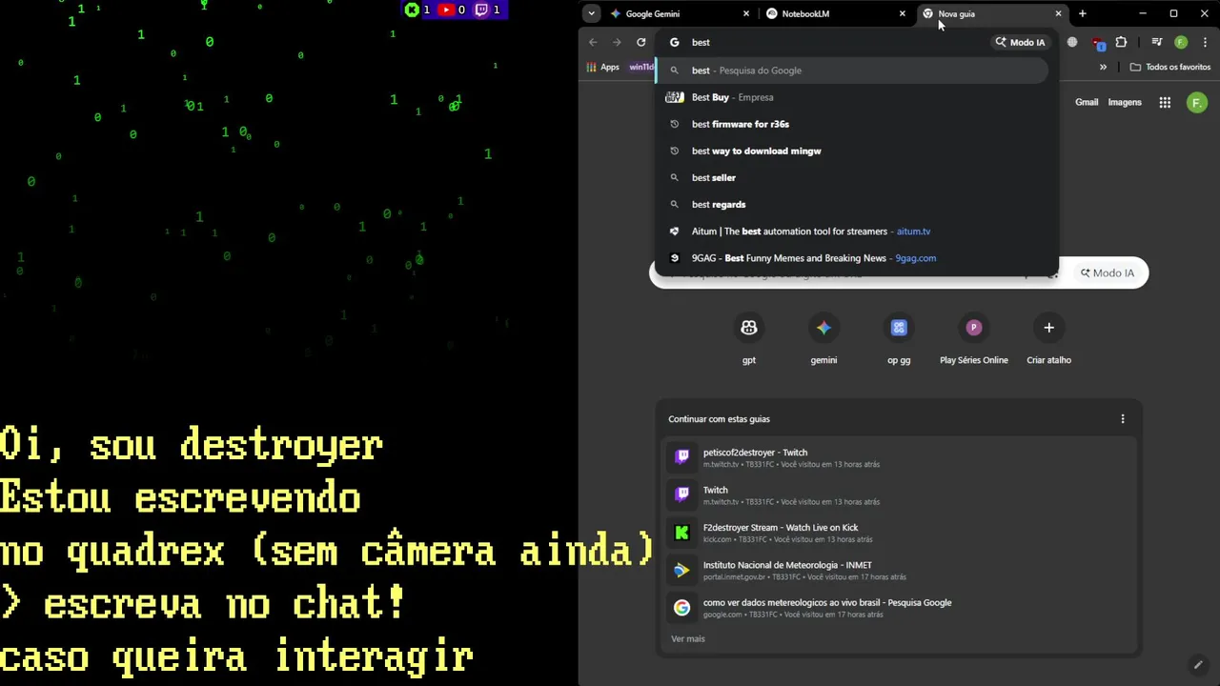This screenshot has height=686, width=1220.
Task: Click Ver mais
Action: point(688,638)
